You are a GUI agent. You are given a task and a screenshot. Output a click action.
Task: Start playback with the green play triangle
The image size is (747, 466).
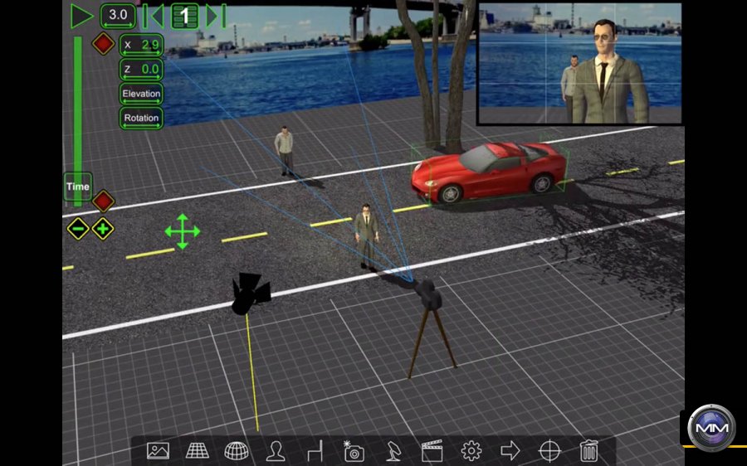(82, 17)
